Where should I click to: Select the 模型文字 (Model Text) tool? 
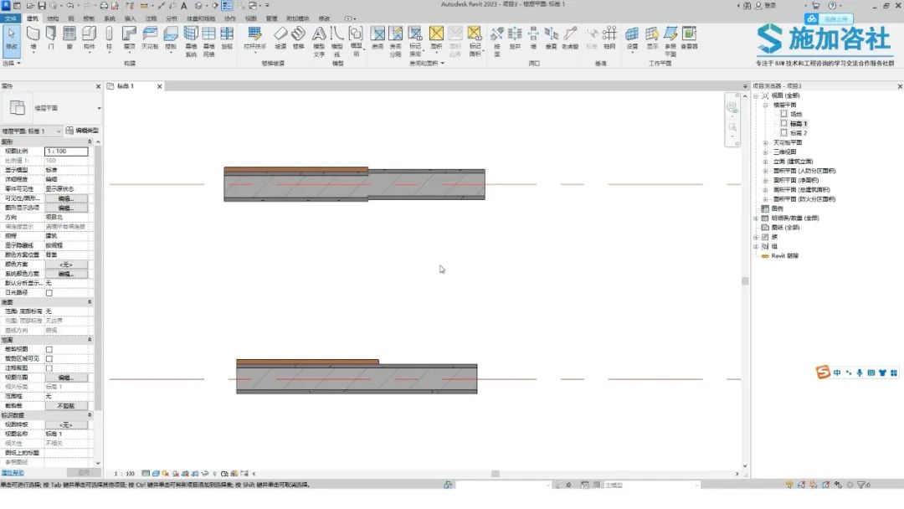(319, 42)
